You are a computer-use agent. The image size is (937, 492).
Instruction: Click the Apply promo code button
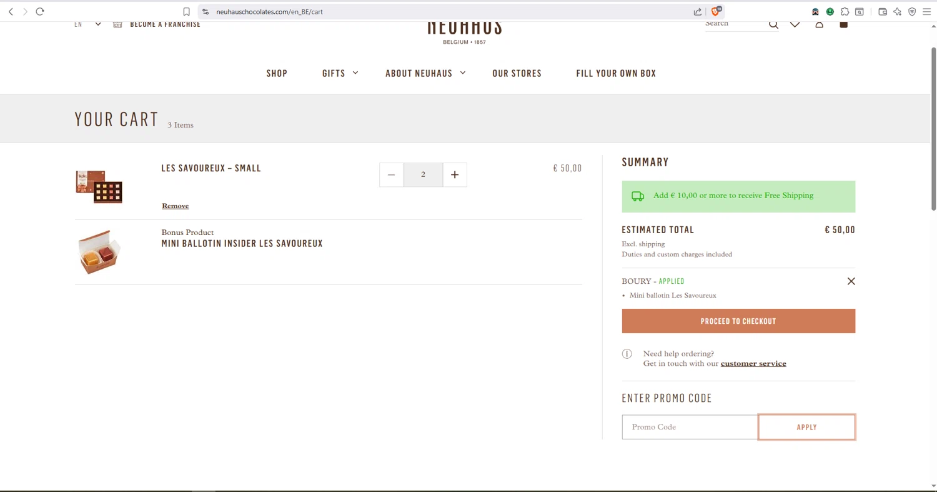(806, 427)
